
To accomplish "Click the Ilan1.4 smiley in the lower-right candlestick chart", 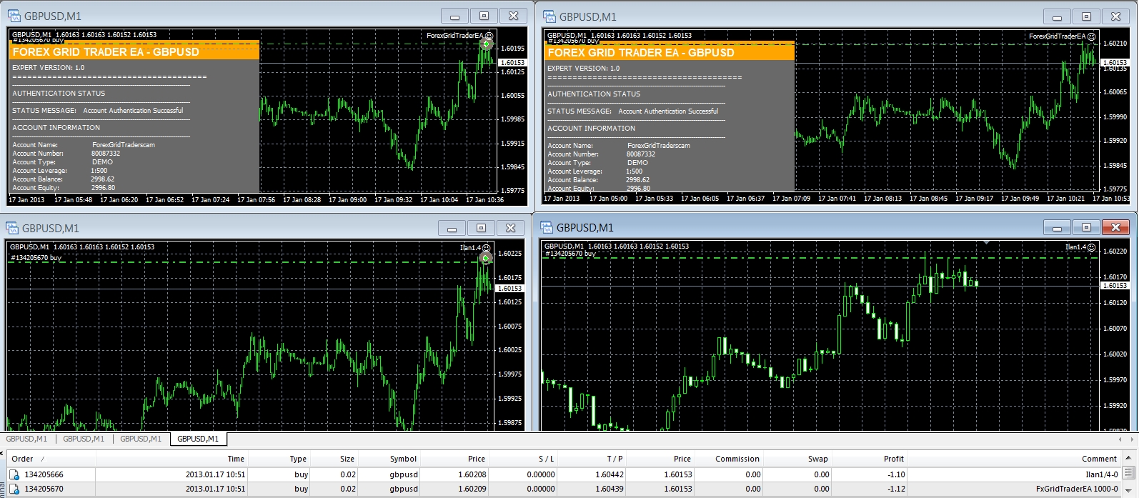I will tap(1092, 246).
